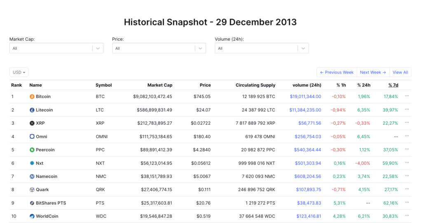The image size is (422, 223).
Task: Select Quark 7d change 27,17%
Action: [x=391, y=190]
